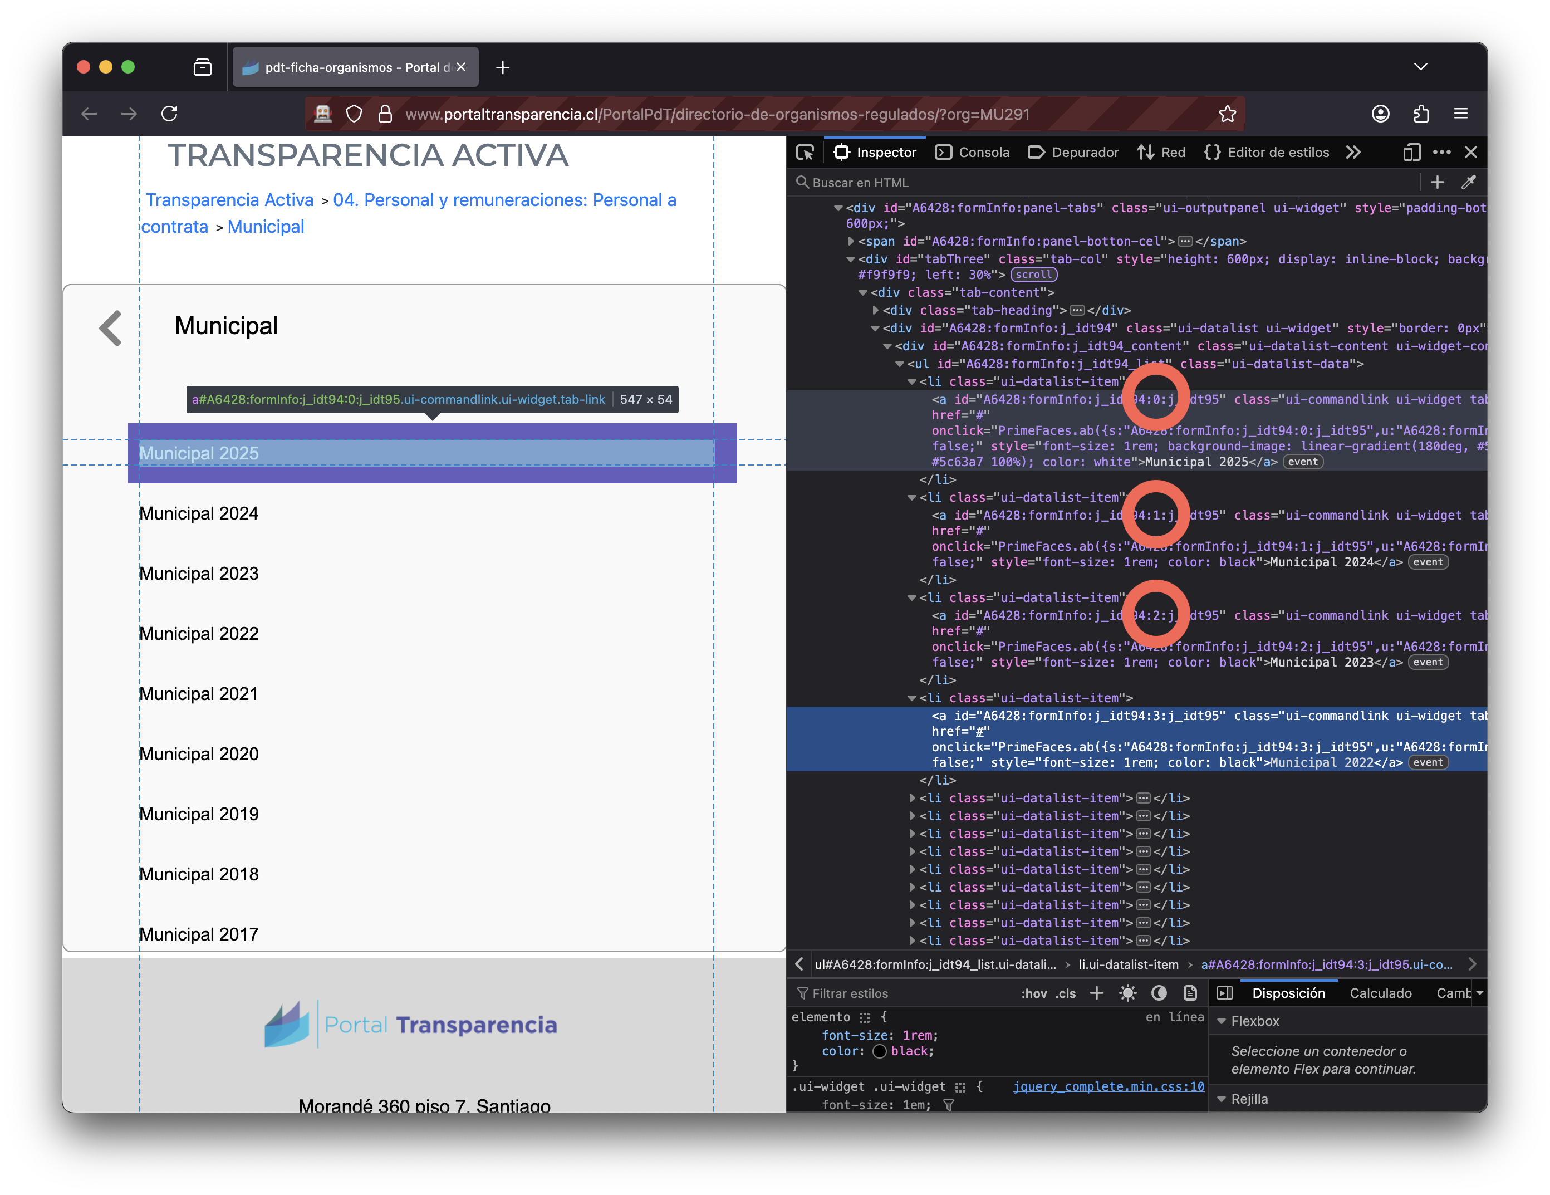Switch to the Consola tab

coord(972,153)
